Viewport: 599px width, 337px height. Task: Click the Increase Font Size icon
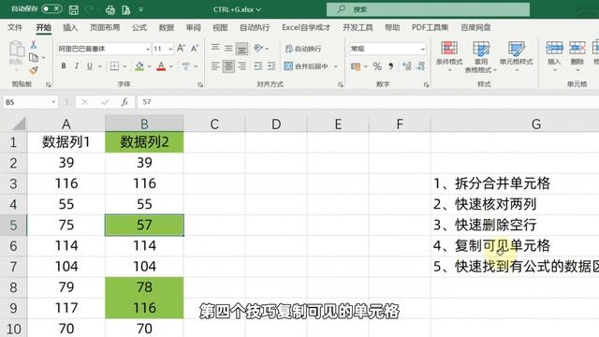[x=181, y=48]
